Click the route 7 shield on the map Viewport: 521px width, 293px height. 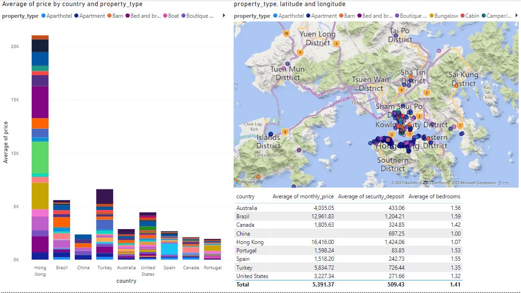point(460,126)
